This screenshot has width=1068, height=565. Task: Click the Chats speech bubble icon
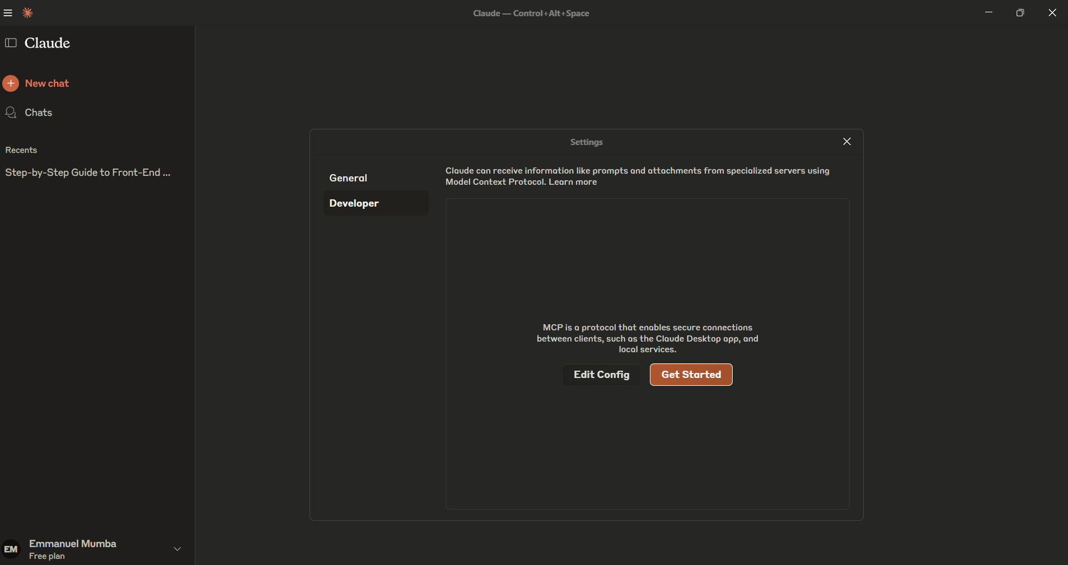point(11,113)
